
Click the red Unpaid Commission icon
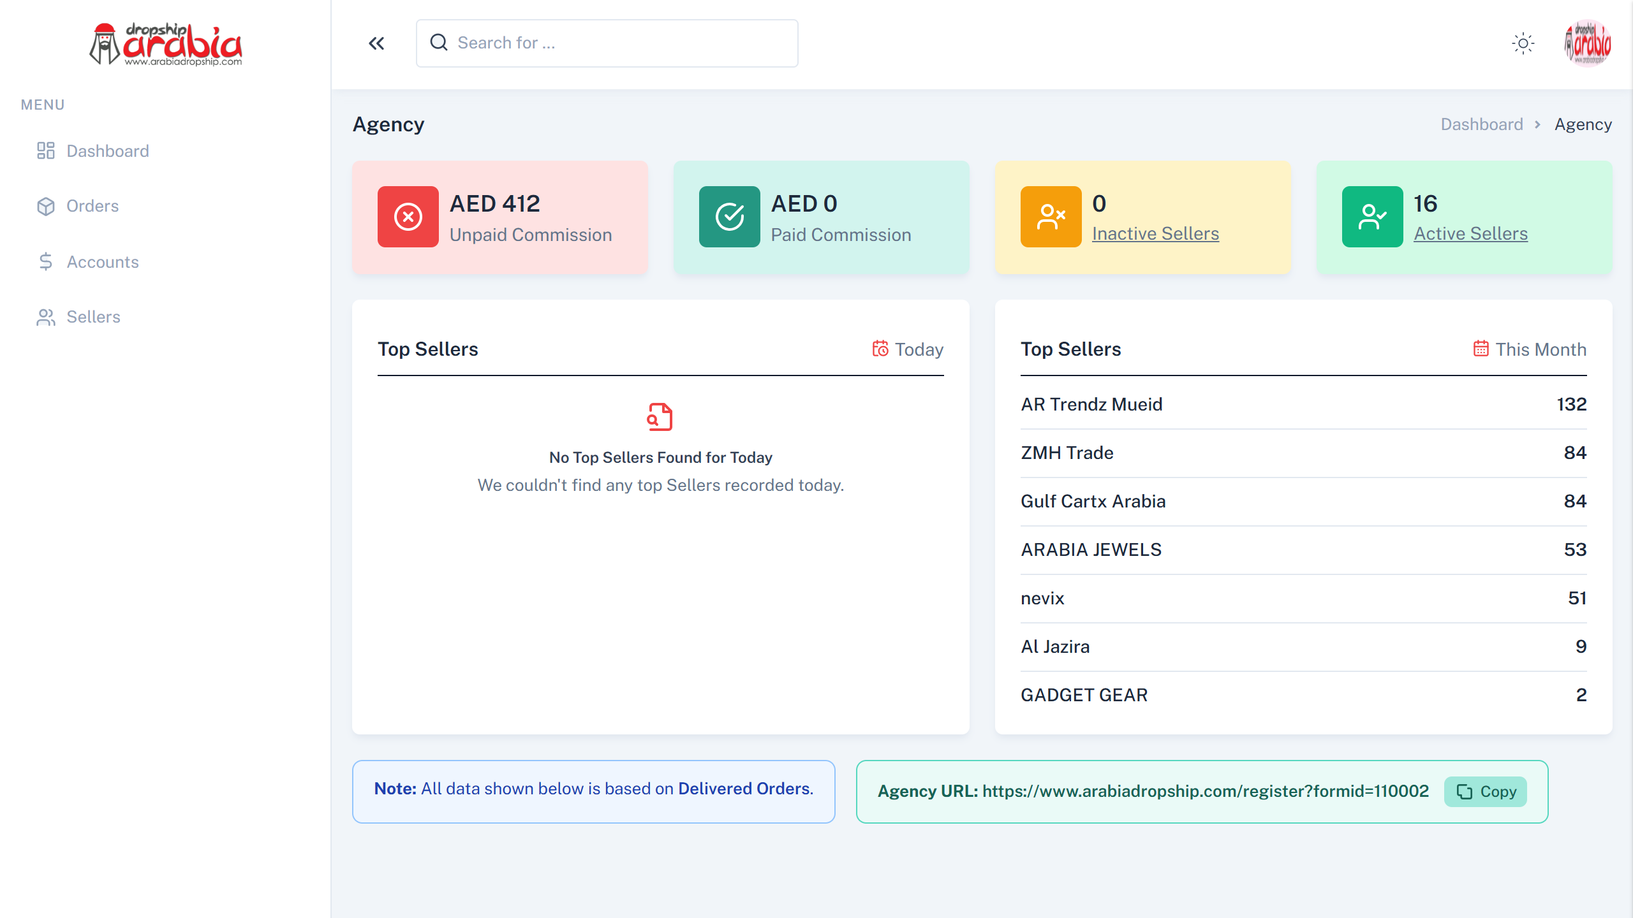tap(408, 217)
